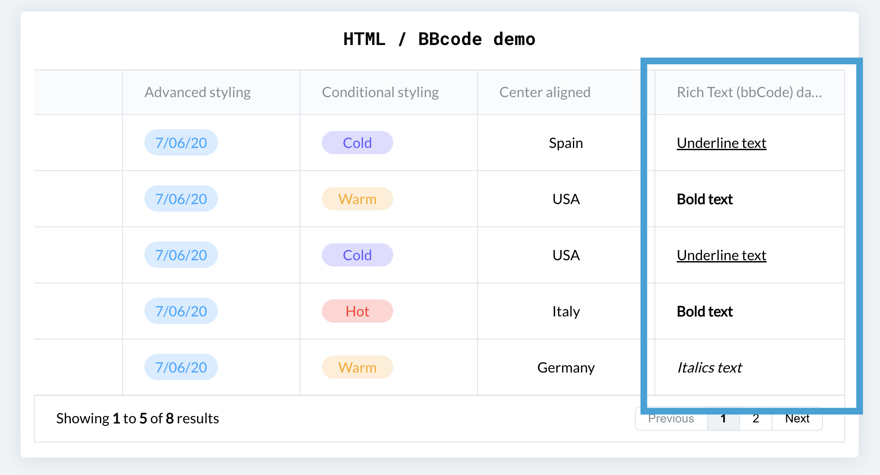The width and height of the screenshot is (880, 475).
Task: Click the Hot badge in Italy's row
Action: coord(357,311)
